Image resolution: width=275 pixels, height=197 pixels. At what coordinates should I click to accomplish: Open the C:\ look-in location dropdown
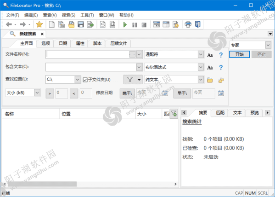click(x=77, y=80)
